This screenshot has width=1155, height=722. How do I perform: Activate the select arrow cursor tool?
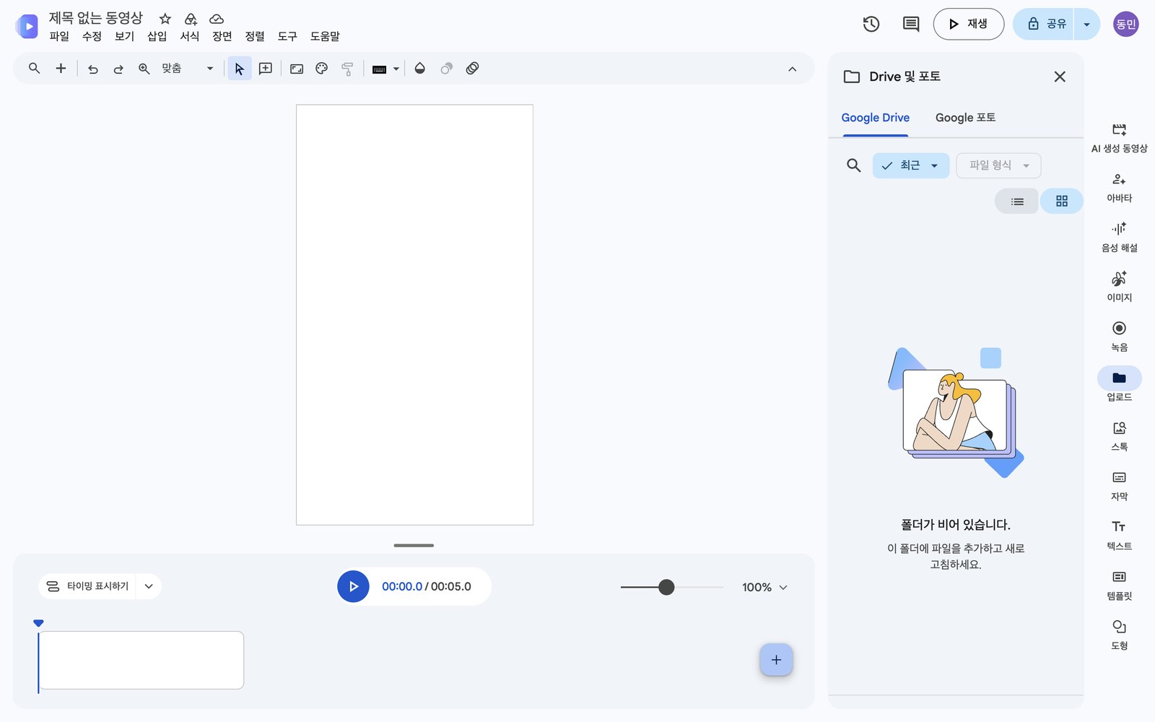coord(240,69)
